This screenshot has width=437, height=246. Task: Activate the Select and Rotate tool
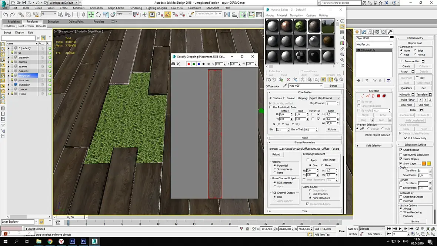click(98, 14)
